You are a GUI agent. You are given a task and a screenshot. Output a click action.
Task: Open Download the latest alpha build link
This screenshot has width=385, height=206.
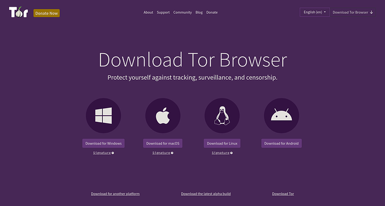tap(206, 194)
